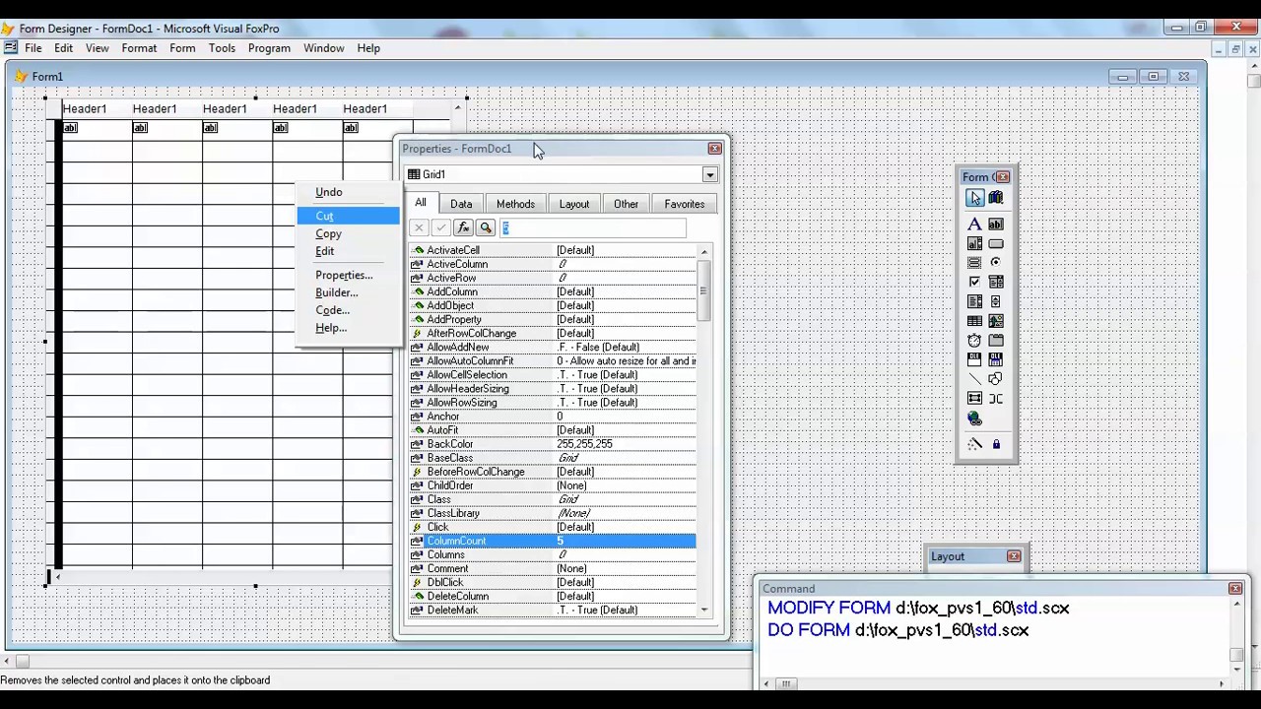Click the Zoom magnifier button in Properties
The image size is (1261, 709).
tap(486, 227)
